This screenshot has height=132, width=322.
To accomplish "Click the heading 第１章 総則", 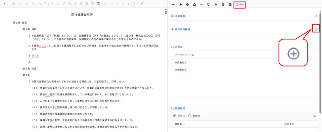I will pyautogui.click(x=20, y=23).
